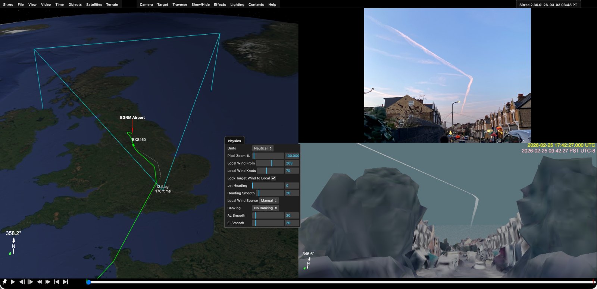Click the Sitrec version info label

[548, 4]
